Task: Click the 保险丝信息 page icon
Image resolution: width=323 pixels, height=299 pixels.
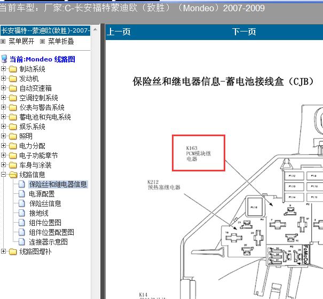Action: [x=22, y=203]
